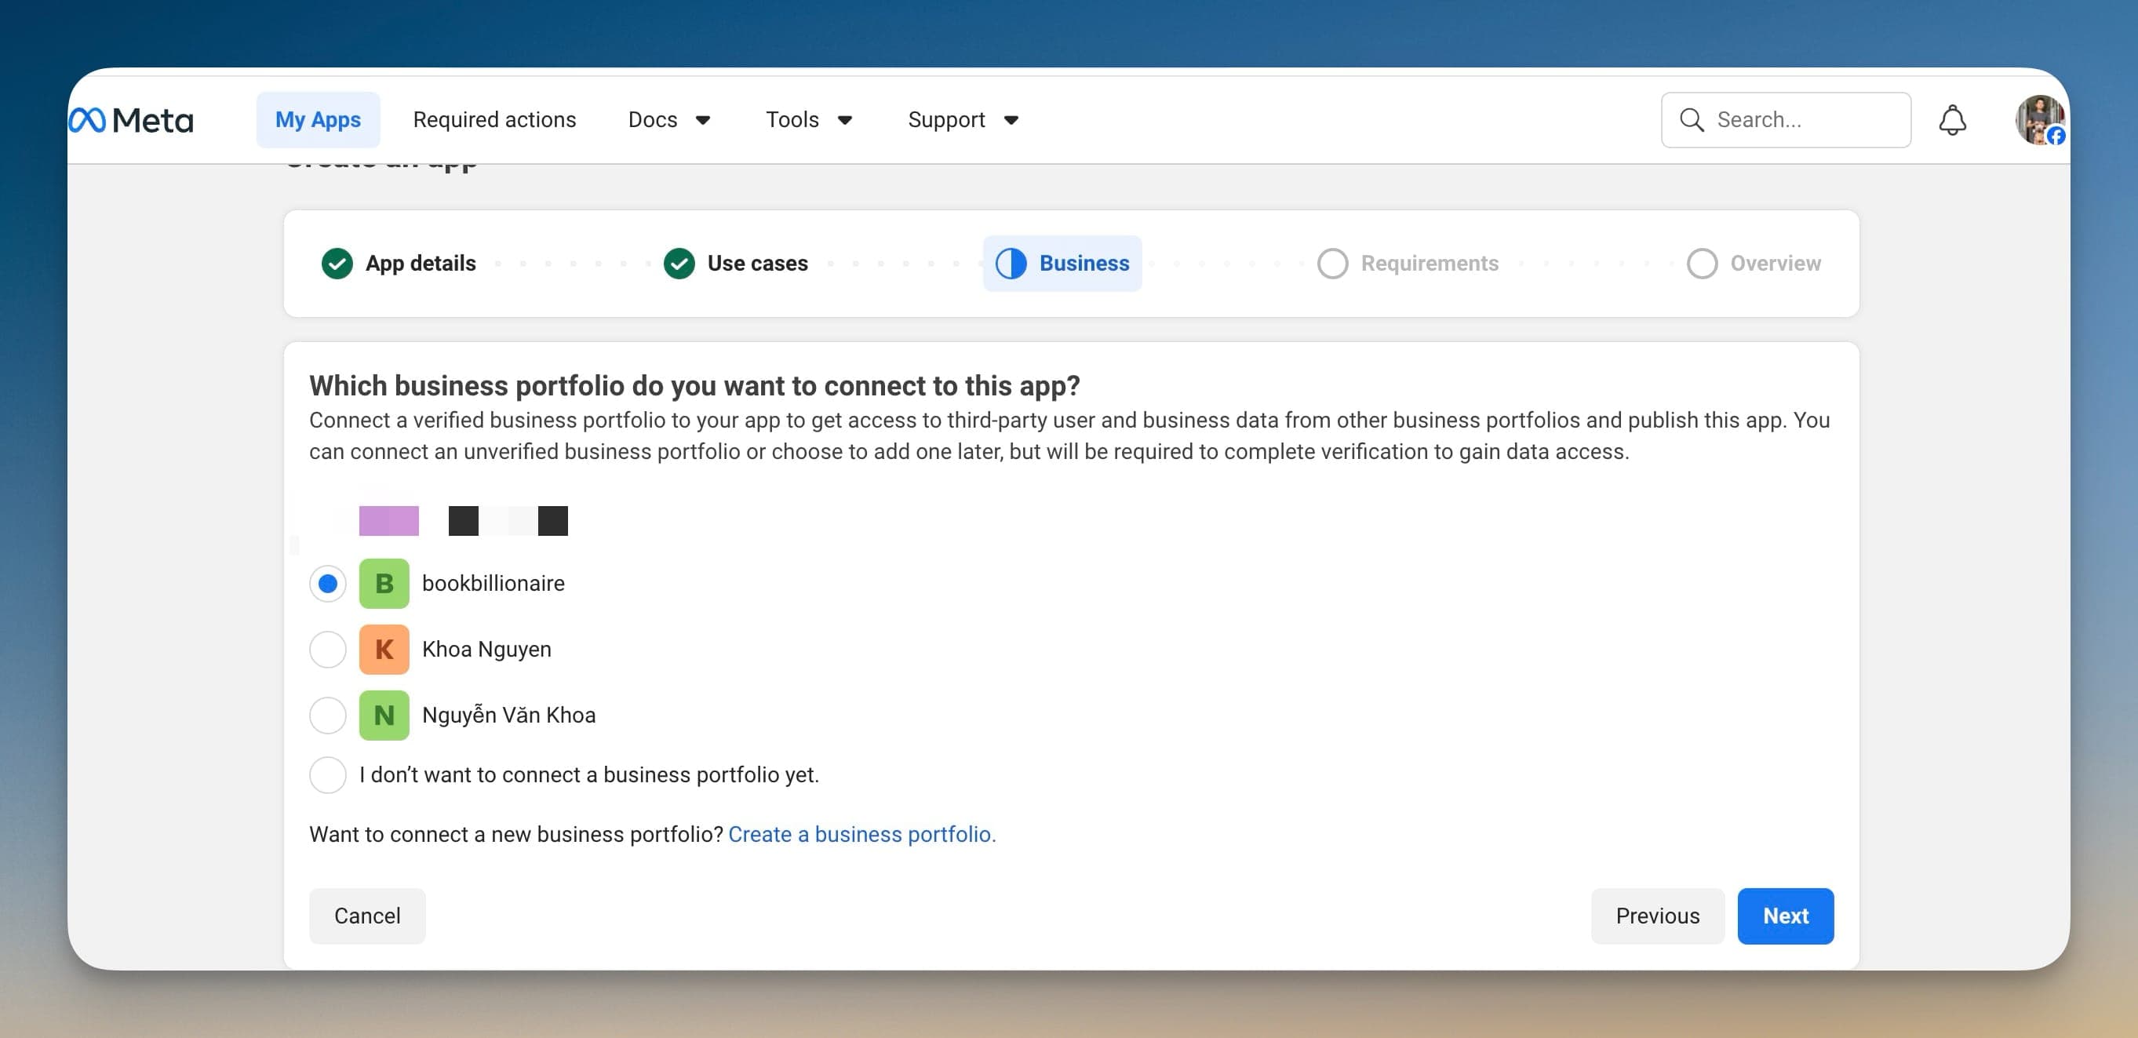Click the Overview step circle
This screenshot has height=1038, width=2138.
click(x=1702, y=264)
